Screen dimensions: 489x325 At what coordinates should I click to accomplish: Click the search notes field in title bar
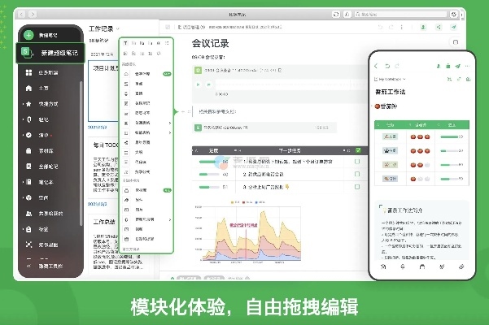pos(401,14)
